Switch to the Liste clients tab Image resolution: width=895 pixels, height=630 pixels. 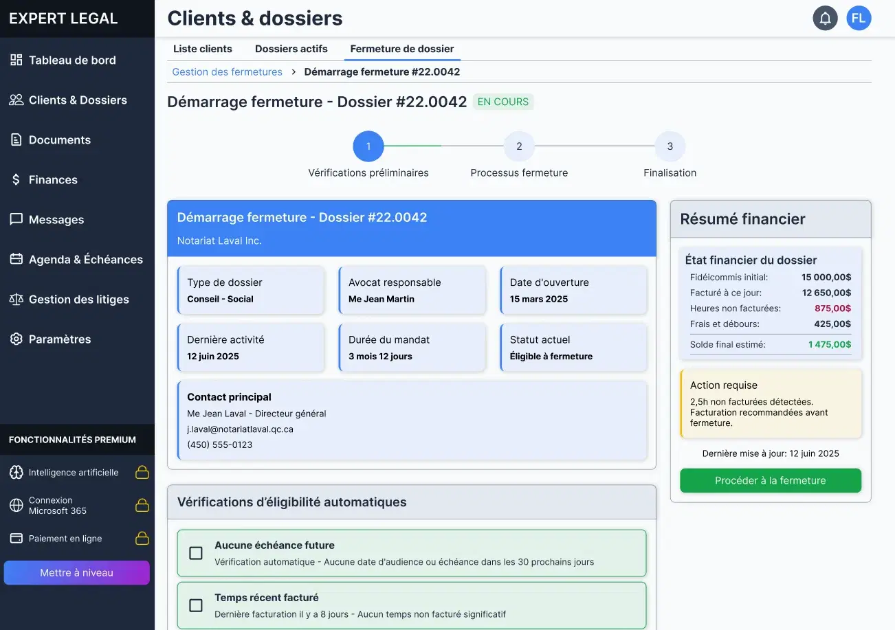click(x=203, y=49)
